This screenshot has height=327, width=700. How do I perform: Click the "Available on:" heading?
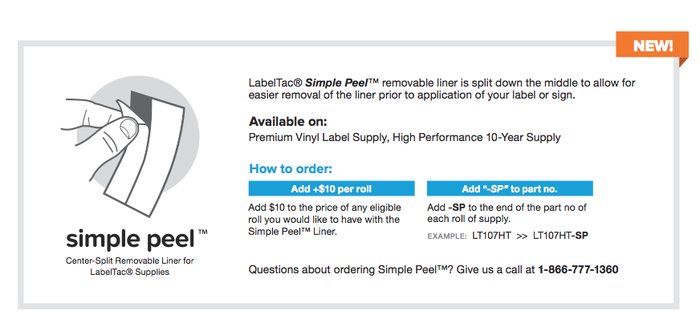point(288,122)
